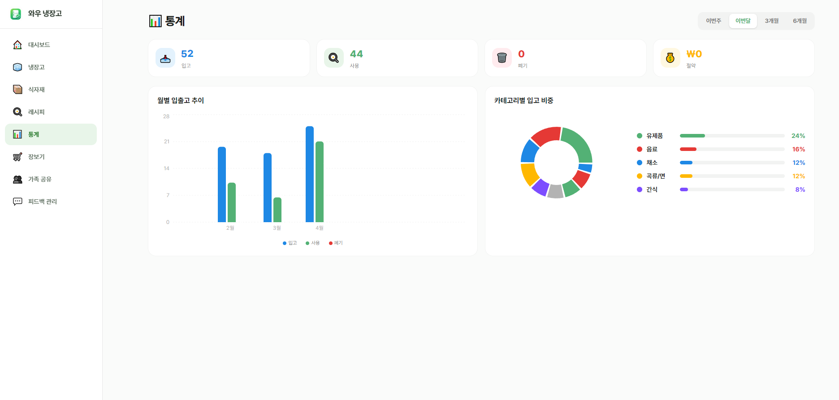Image resolution: width=839 pixels, height=400 pixels.
Task: Click the 16% value for 음료
Action: click(x=799, y=149)
